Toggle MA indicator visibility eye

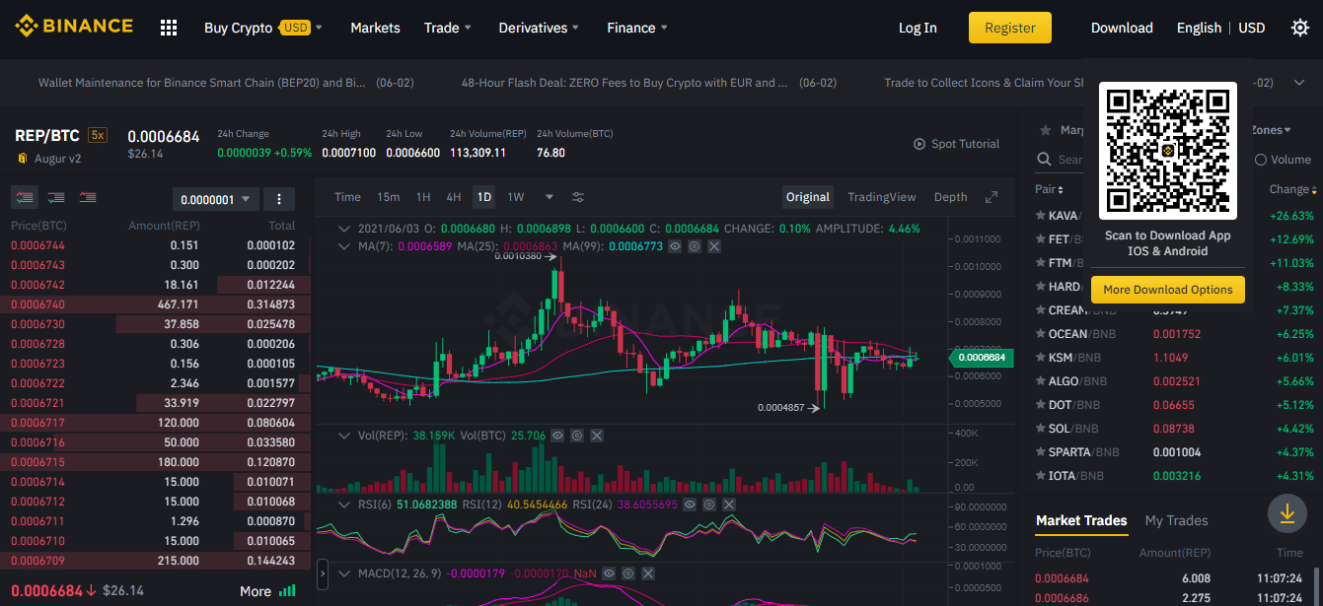coord(675,245)
